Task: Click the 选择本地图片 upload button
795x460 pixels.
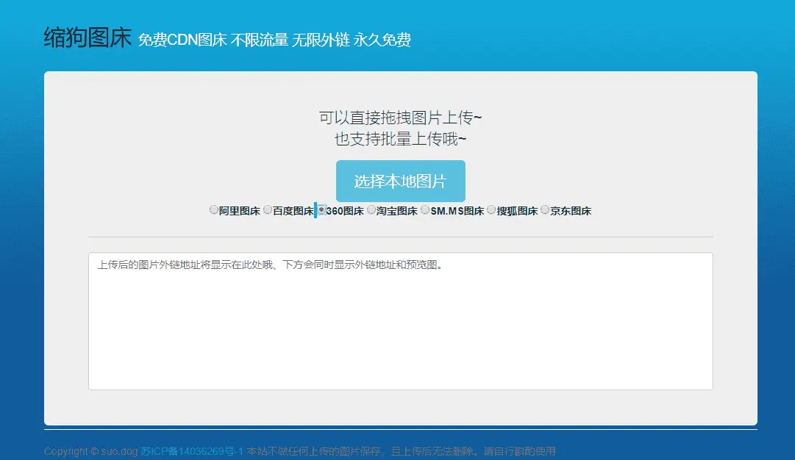Action: point(400,181)
